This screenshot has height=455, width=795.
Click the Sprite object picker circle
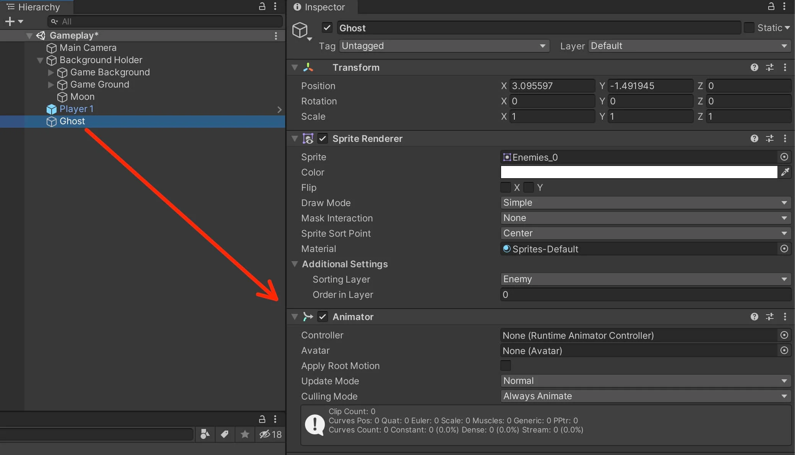click(x=784, y=157)
